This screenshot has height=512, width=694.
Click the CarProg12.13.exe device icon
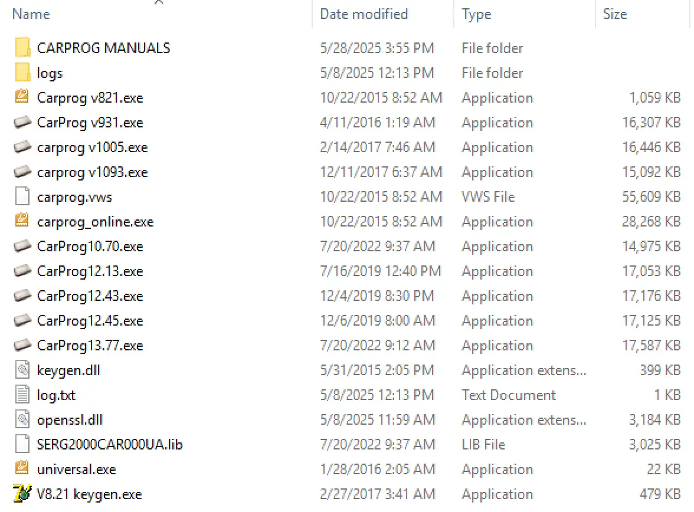(x=22, y=270)
